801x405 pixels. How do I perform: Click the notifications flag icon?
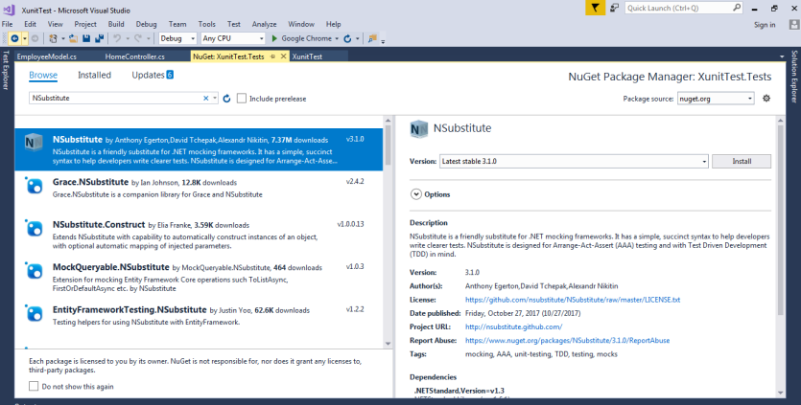coord(595,8)
